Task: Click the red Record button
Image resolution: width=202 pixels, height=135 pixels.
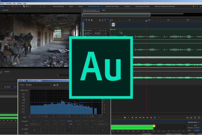Action: click(151, 118)
